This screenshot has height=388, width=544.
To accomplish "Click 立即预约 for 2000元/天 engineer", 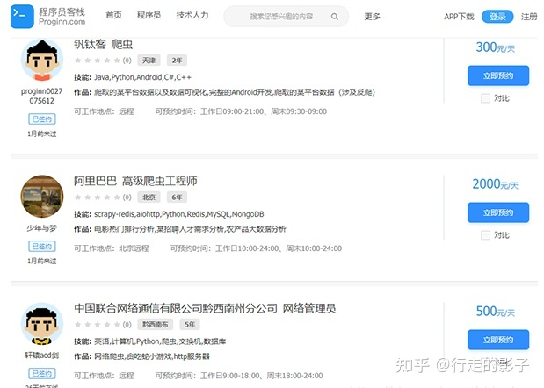I will tap(498, 212).
